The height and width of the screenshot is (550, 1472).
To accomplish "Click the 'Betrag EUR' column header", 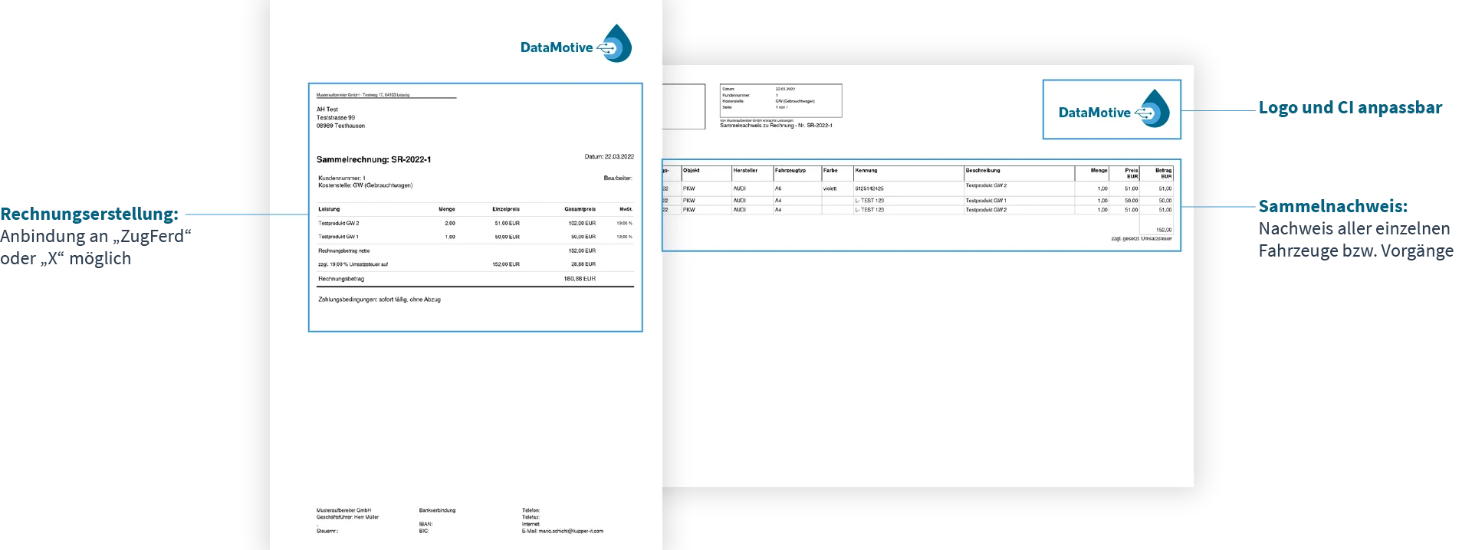I will 1164,173.
